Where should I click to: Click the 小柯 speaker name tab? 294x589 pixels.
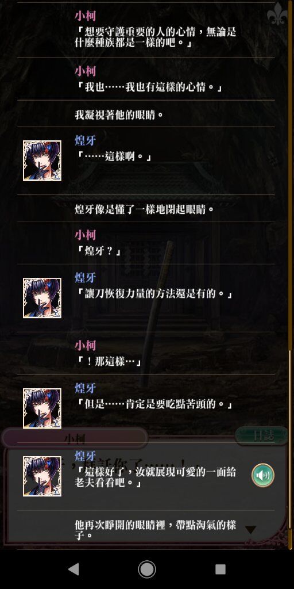point(75,438)
